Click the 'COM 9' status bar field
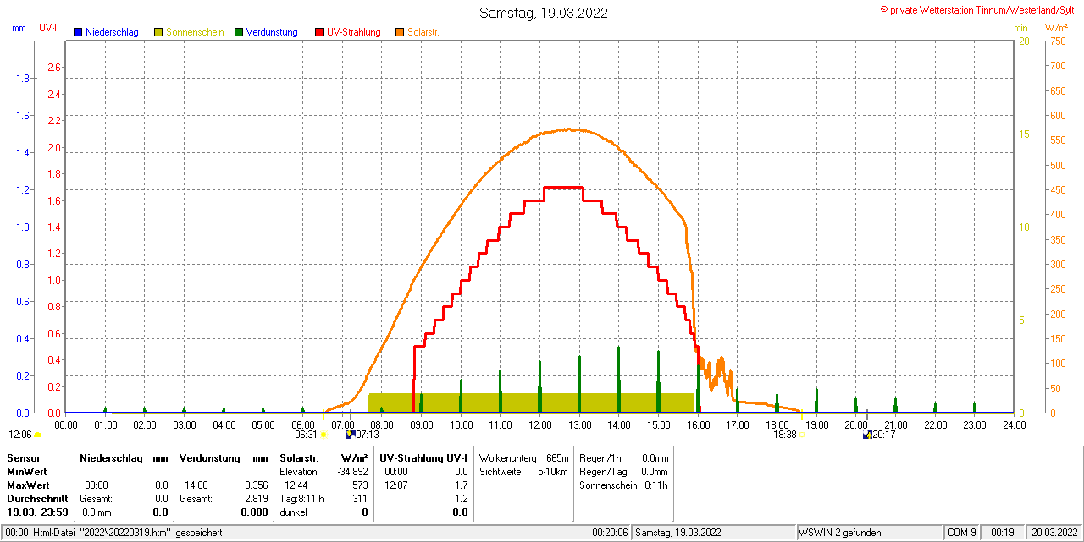Screen dimensions: 1084x542 pyautogui.click(x=963, y=533)
